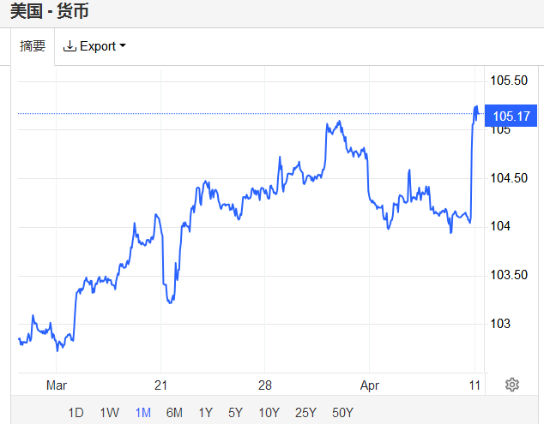This screenshot has height=424, width=544.
Task: Show the 10Y chart range
Action: tap(269, 413)
